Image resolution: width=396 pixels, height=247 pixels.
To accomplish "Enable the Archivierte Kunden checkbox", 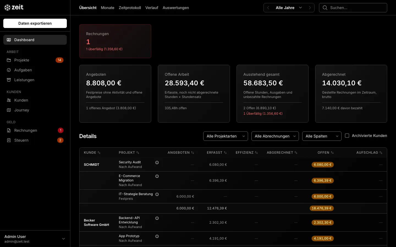I will (x=347, y=136).
